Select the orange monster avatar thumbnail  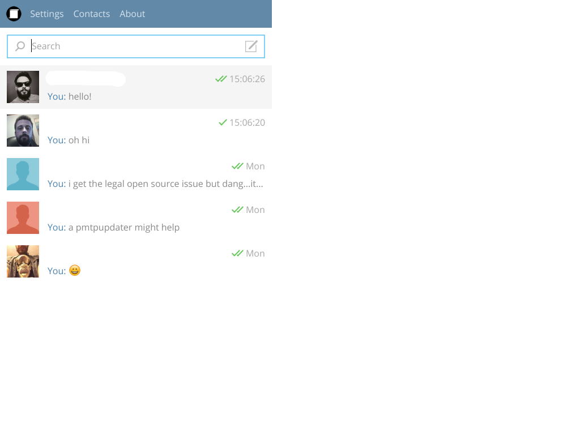(23, 262)
